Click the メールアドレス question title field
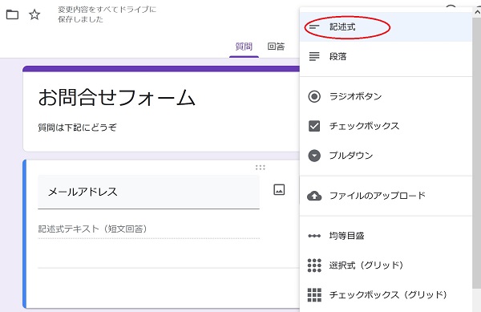 click(x=148, y=192)
